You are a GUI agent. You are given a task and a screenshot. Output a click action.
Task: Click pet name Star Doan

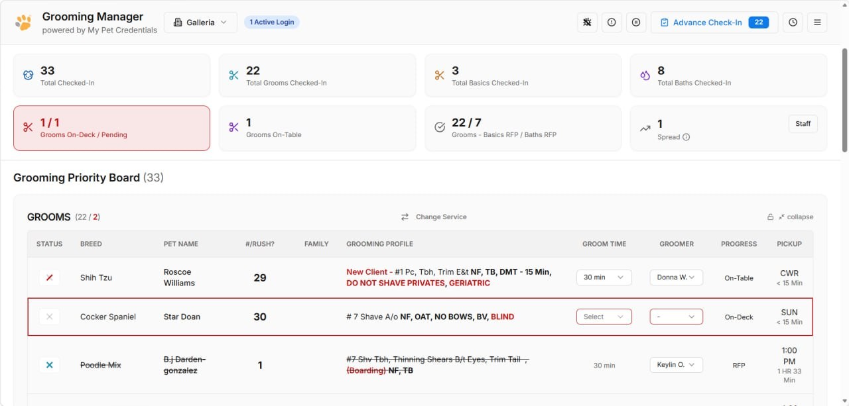tap(182, 317)
